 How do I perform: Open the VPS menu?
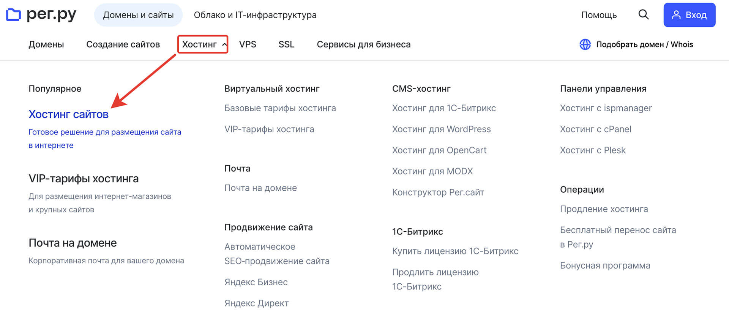pos(248,44)
